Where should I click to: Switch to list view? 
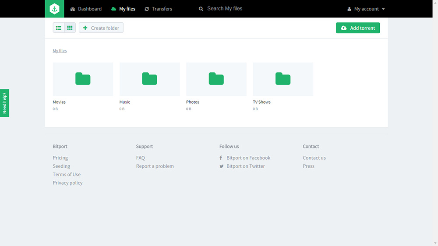(59, 28)
